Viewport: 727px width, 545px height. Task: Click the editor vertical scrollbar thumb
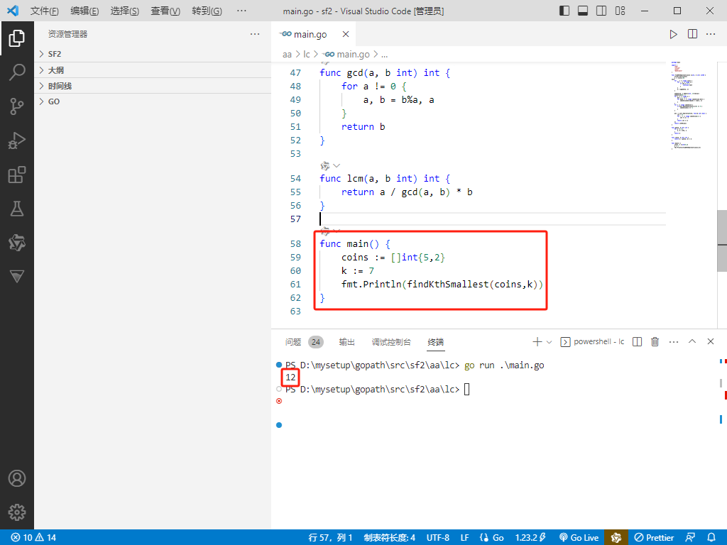(722, 240)
